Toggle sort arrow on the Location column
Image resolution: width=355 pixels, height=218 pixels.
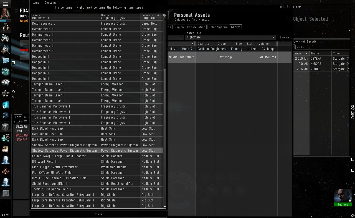158,15
